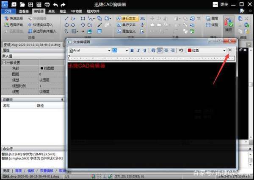This screenshot has height=180, width=254.
Task: Switch to the 输出 ribbon tab
Action: coord(63,11)
